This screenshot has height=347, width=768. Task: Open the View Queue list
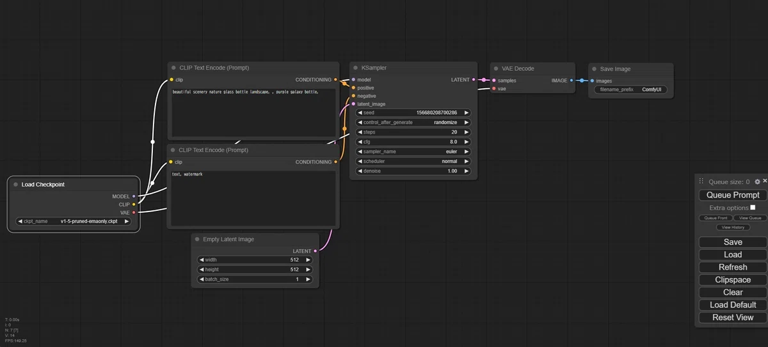(x=750, y=218)
